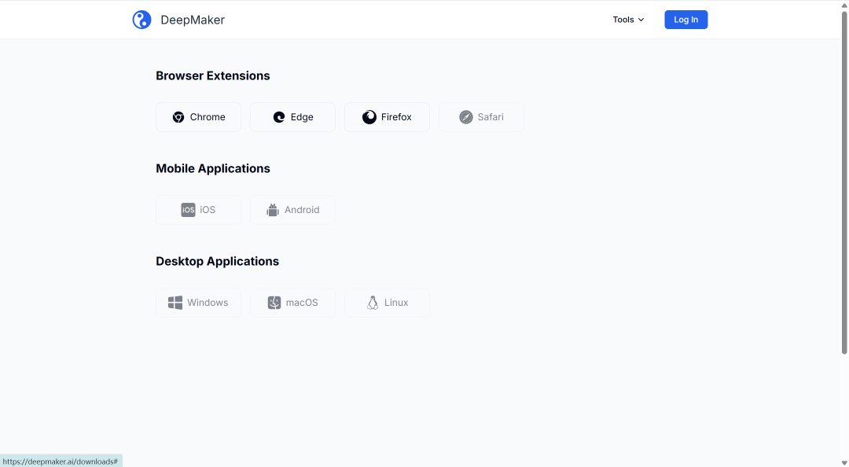This screenshot has width=849, height=467.
Task: Click the Log In button
Action: tap(686, 20)
